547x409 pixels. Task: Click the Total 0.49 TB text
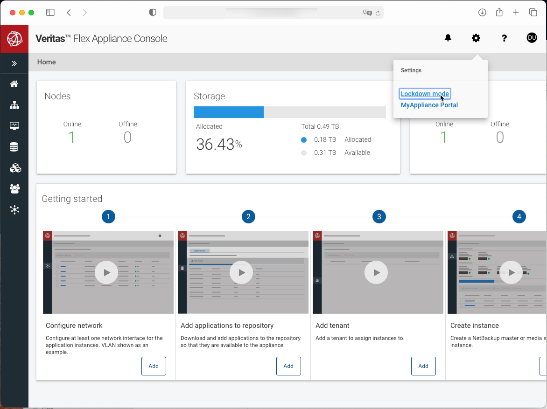click(x=320, y=126)
